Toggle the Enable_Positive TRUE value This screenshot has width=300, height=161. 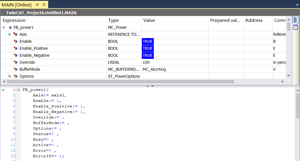click(x=148, y=48)
